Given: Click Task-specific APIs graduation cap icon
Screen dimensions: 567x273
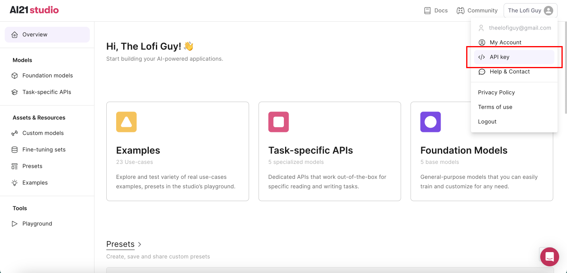Looking at the screenshot, I should point(15,92).
